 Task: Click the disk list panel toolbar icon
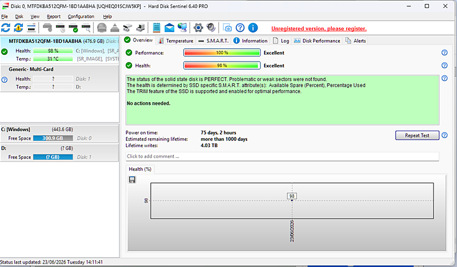pos(31,28)
